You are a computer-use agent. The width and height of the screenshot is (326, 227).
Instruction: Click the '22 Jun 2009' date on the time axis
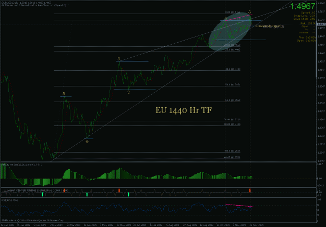(x=140, y=225)
